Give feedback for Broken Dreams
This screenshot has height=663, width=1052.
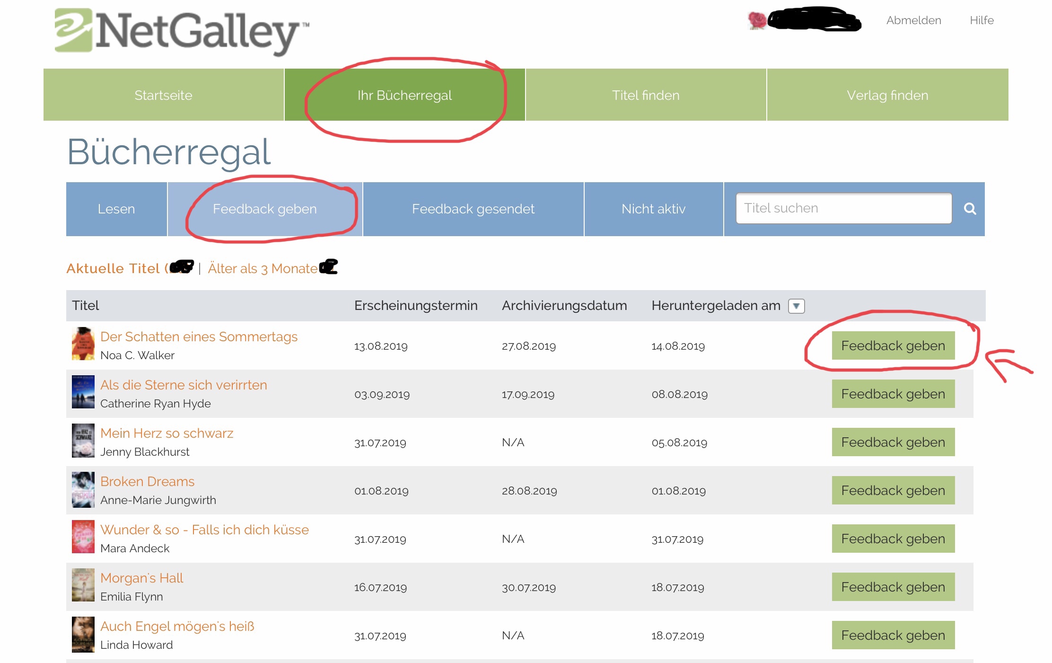pyautogui.click(x=893, y=490)
